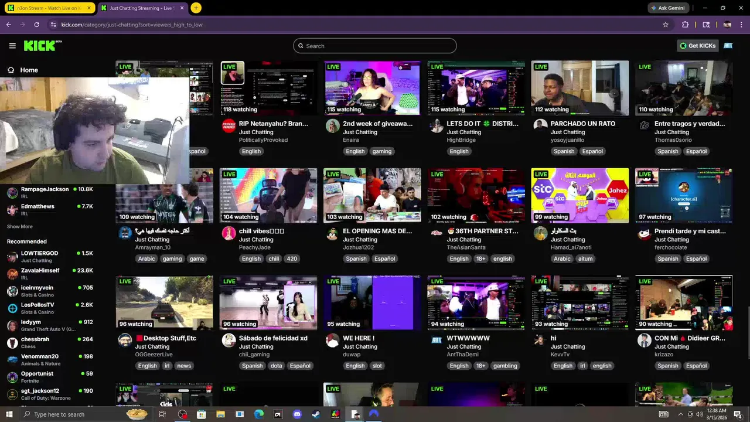Open the Windows Start menu
The height and width of the screenshot is (422, 750).
(9, 414)
